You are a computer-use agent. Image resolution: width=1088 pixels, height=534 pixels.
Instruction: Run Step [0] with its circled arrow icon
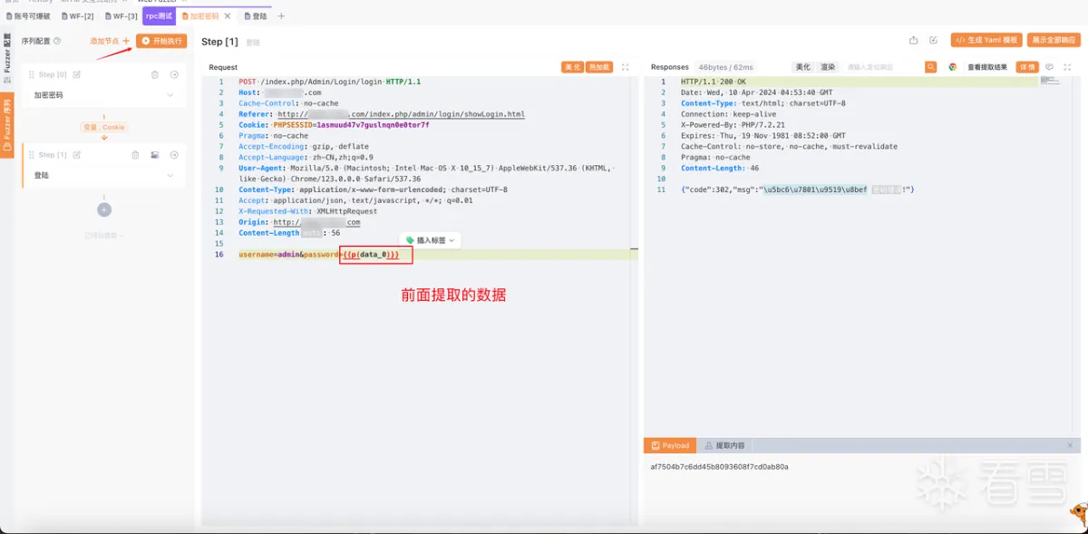[174, 74]
